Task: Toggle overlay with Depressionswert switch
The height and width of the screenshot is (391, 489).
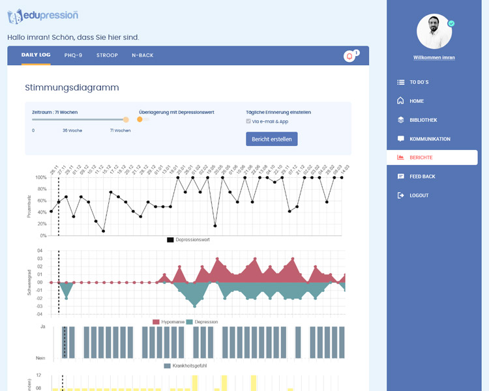Action: [x=143, y=119]
